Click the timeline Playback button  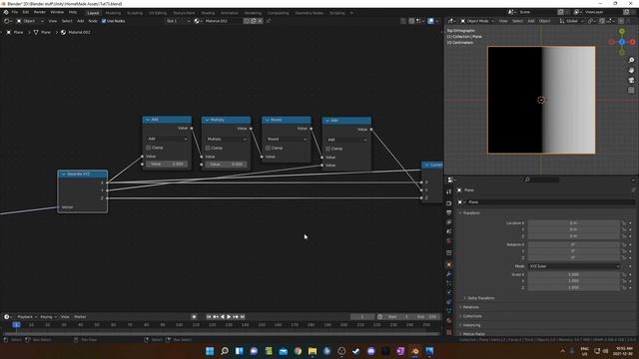27,317
